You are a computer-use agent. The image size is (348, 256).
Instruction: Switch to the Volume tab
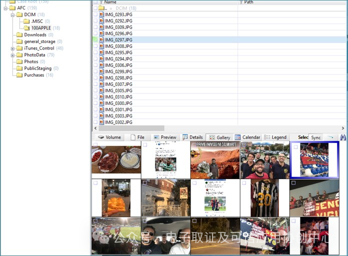point(109,137)
